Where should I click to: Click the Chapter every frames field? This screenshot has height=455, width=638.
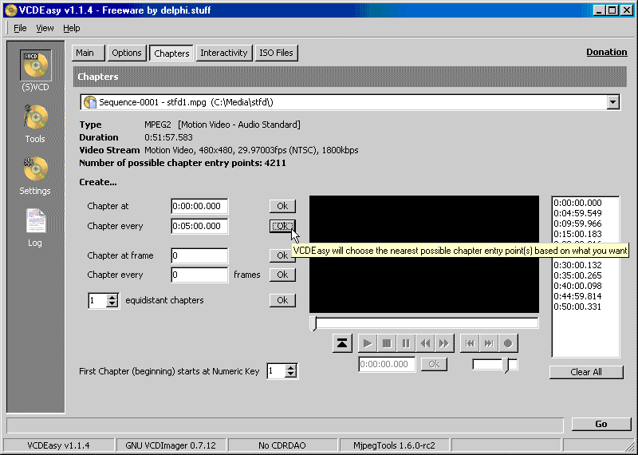point(199,275)
